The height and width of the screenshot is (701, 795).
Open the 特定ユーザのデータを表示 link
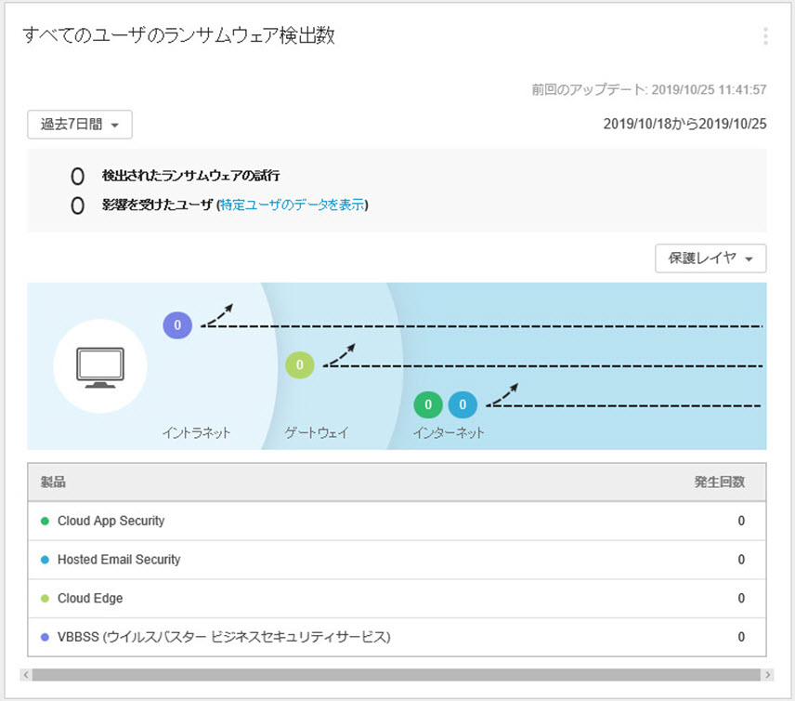click(x=292, y=205)
